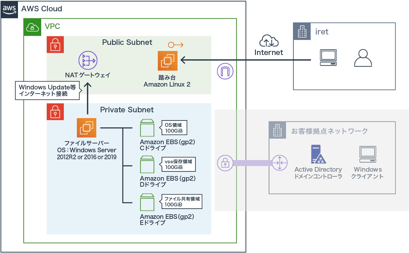Click the 'ファイル共有領域 100GiB' callout
Image resolution: width=409 pixels, height=253 pixels.
(x=180, y=201)
